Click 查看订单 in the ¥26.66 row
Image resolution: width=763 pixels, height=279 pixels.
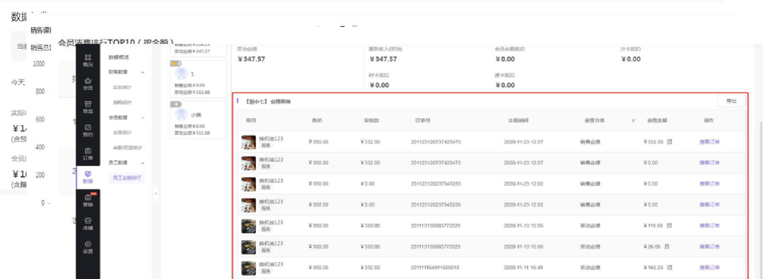[x=709, y=247]
